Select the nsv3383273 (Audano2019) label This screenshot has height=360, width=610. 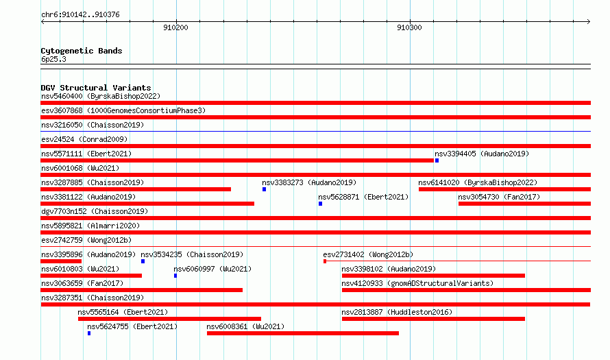coord(309,182)
